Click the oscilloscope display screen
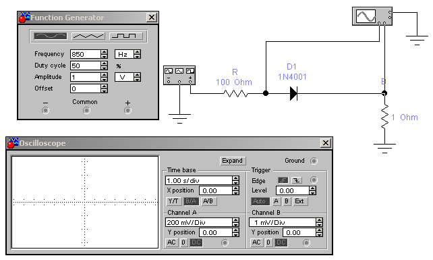This screenshot has height=260, width=433. 85,202
